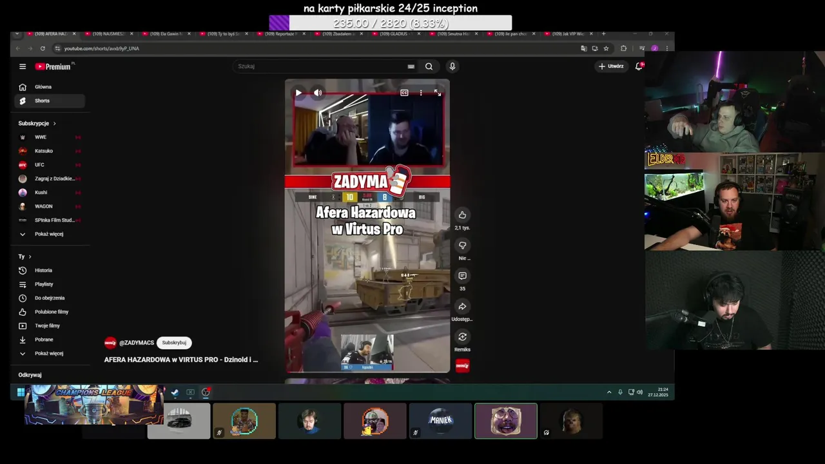Go to the YouTube Premium home logo
The image size is (825, 464).
[54, 66]
